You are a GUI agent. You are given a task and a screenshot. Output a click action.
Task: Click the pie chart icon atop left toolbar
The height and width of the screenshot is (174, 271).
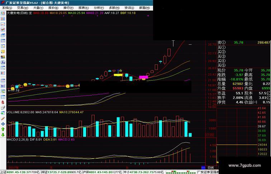[3, 14]
